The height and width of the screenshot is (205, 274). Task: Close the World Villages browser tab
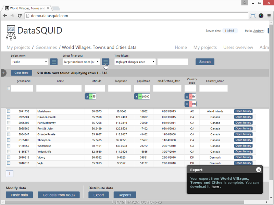tap(48, 8)
